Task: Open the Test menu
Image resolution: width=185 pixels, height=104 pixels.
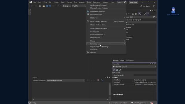Action: pos(75,2)
